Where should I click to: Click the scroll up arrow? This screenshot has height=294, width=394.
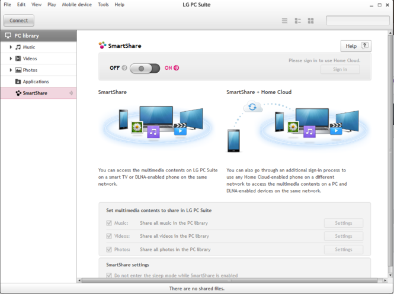[x=390, y=33]
